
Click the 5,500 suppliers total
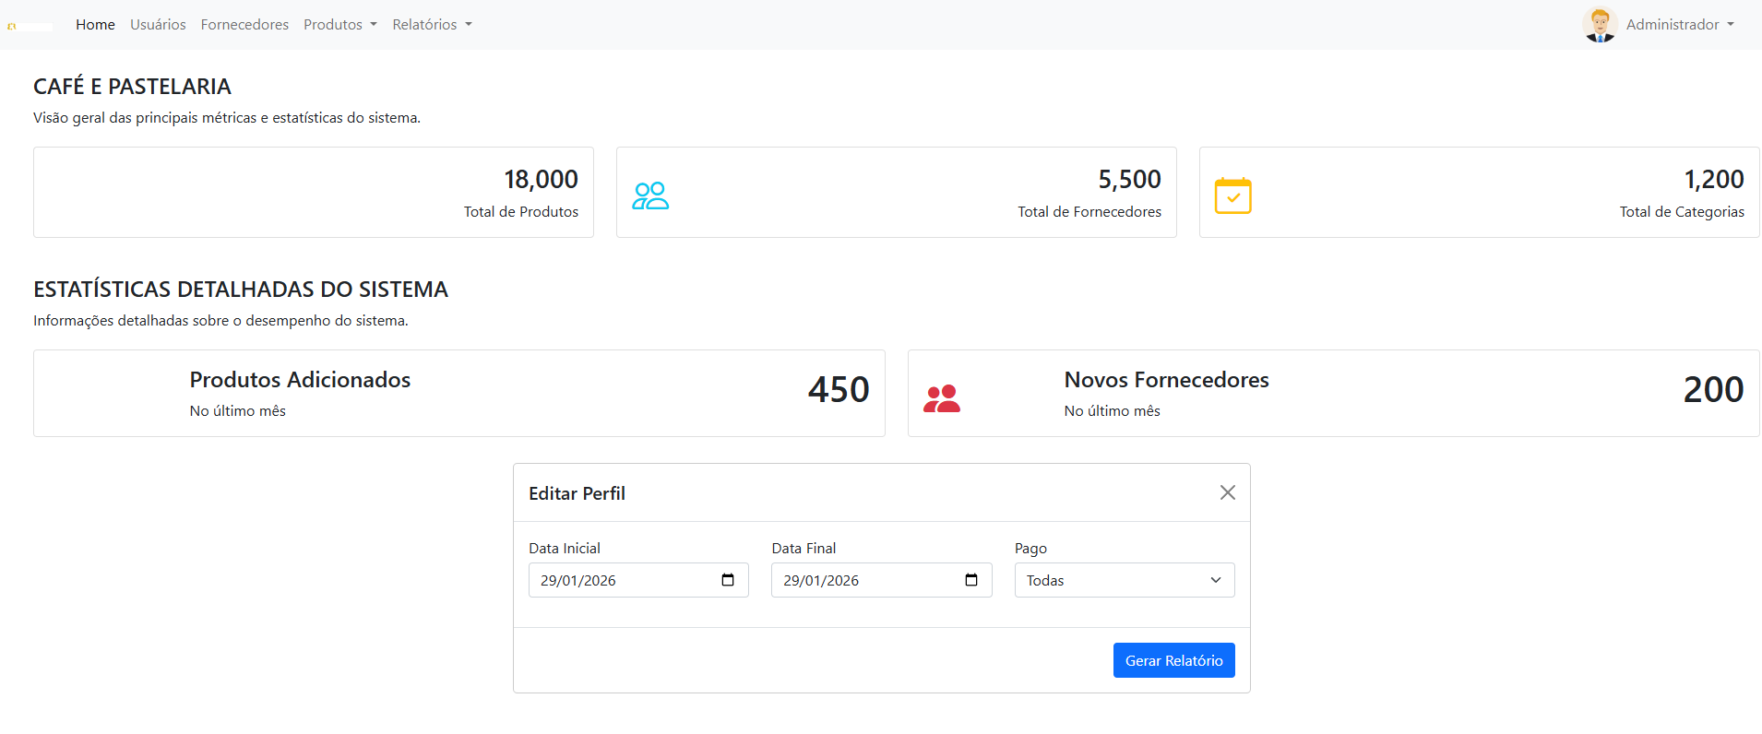tap(1129, 179)
